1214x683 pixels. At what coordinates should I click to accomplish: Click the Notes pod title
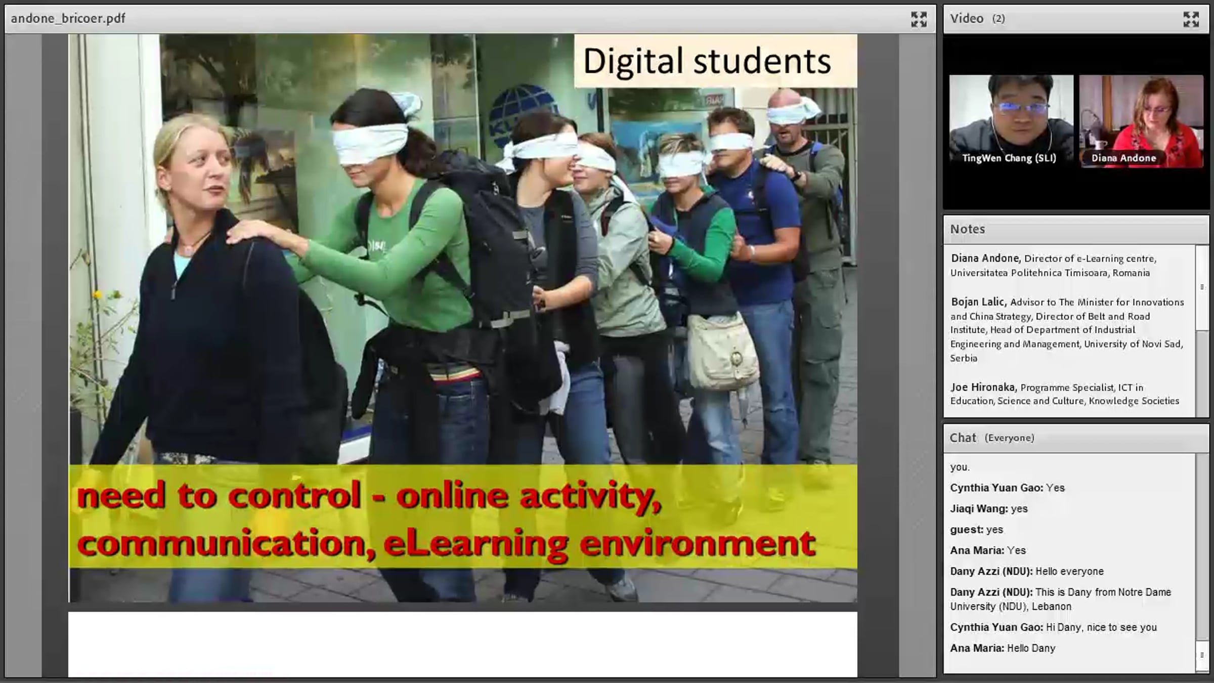point(967,229)
